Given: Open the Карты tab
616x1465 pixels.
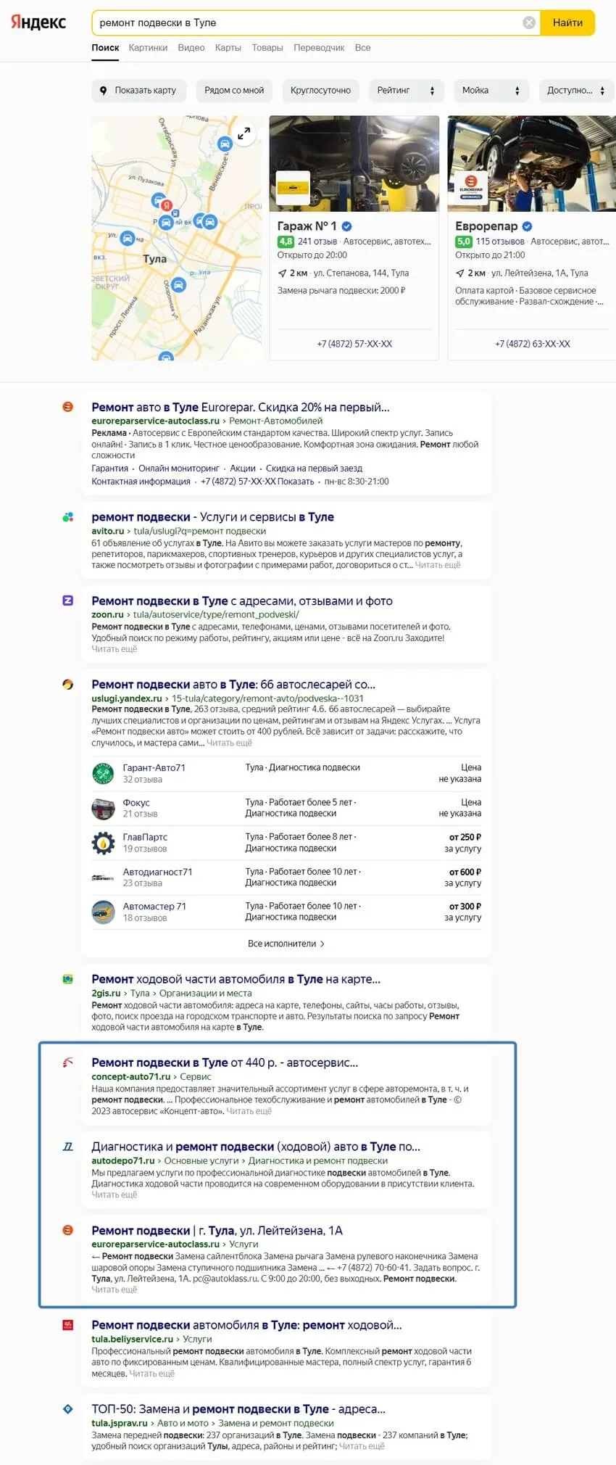Looking at the screenshot, I should 228,48.
